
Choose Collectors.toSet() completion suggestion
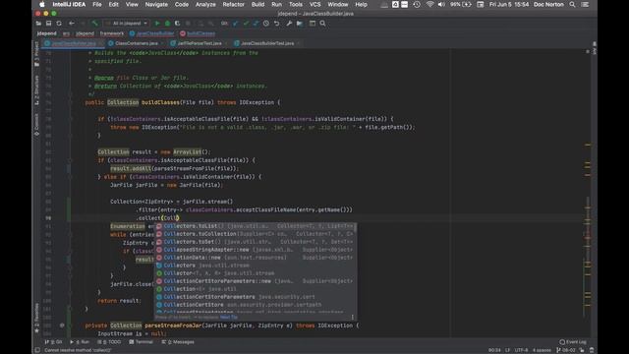click(x=256, y=242)
